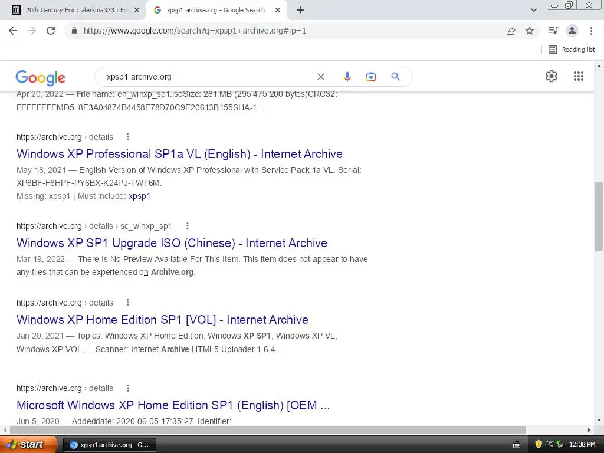Click the taskbar keyboard icon
This screenshot has height=453, width=604.
tap(517, 445)
